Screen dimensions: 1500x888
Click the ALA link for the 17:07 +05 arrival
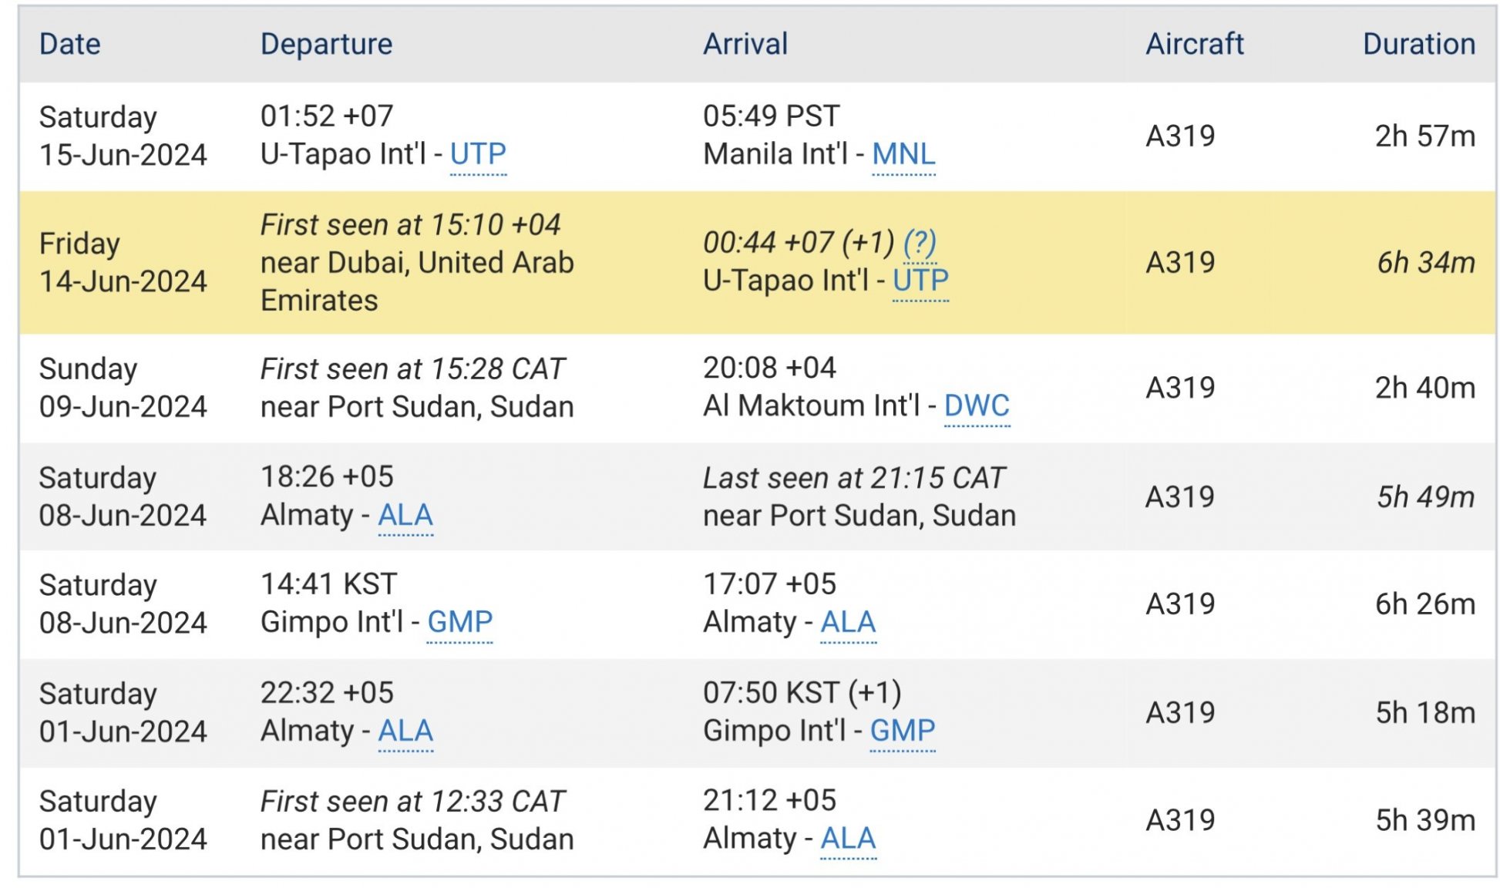click(x=848, y=622)
